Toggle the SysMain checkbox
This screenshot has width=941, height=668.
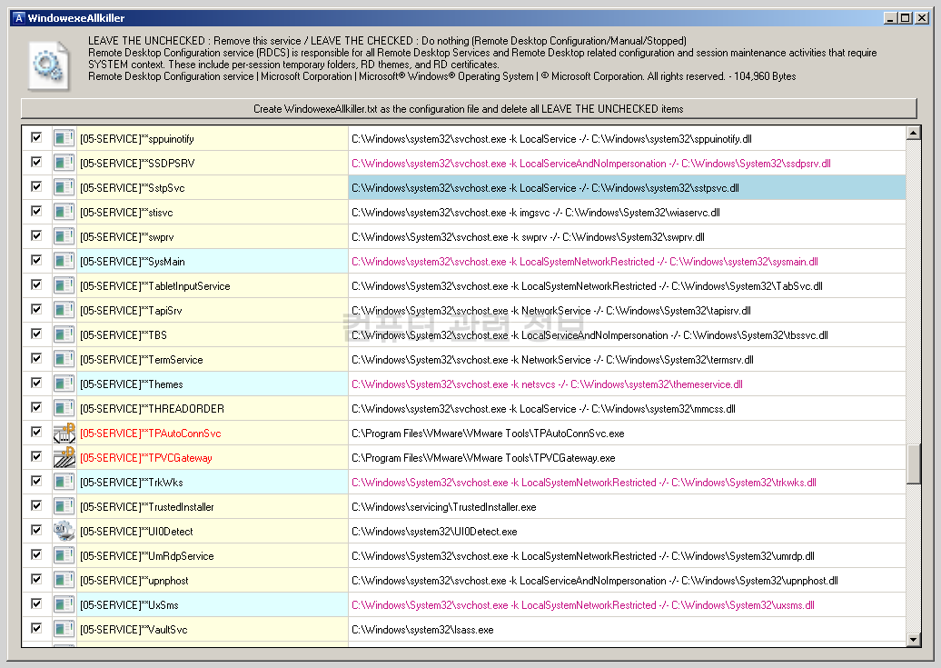click(x=36, y=260)
